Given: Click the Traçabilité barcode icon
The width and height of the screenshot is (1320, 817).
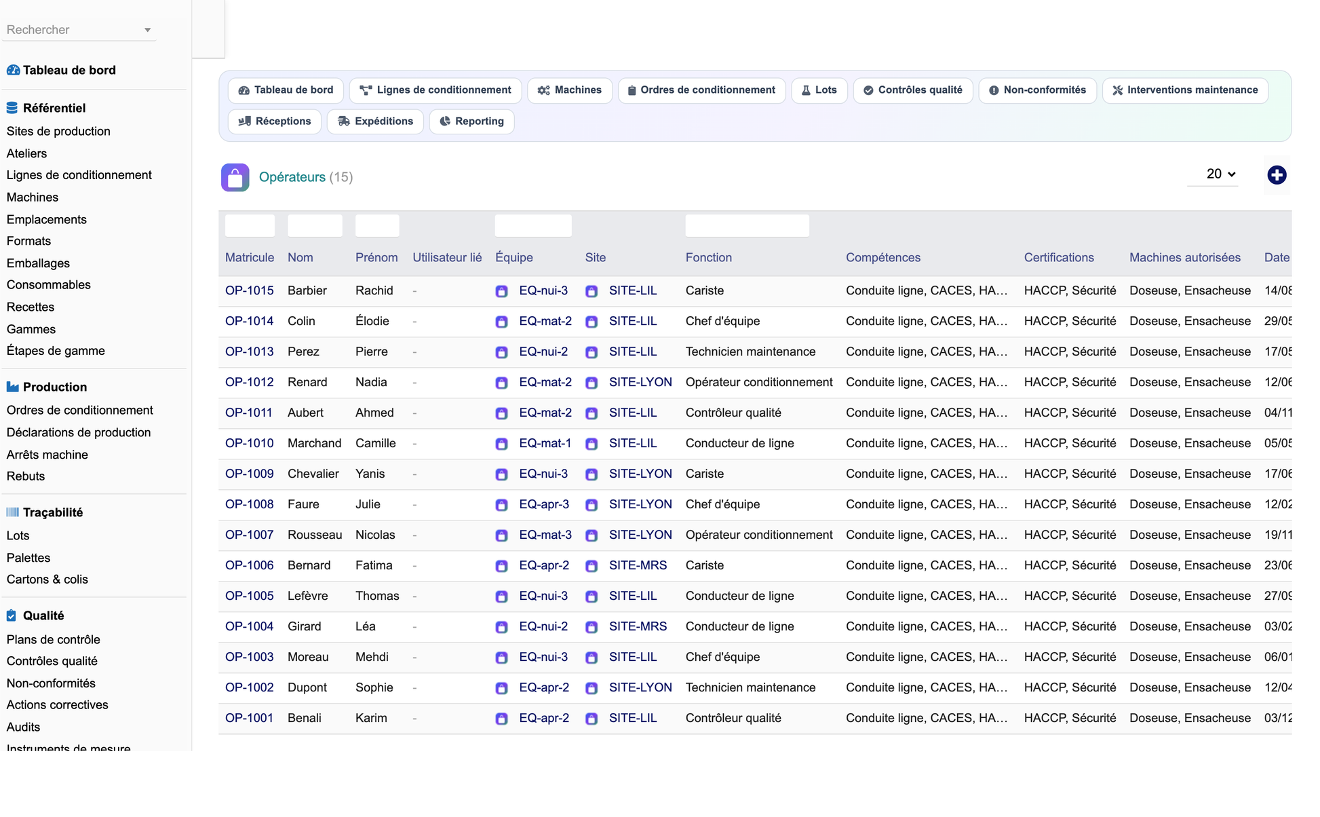Looking at the screenshot, I should [x=12, y=512].
